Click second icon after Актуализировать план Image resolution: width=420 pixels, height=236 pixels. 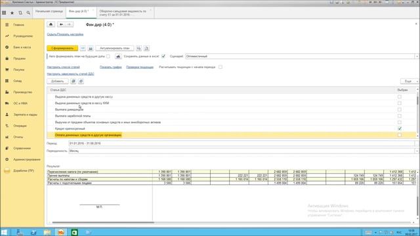[x=146, y=48]
